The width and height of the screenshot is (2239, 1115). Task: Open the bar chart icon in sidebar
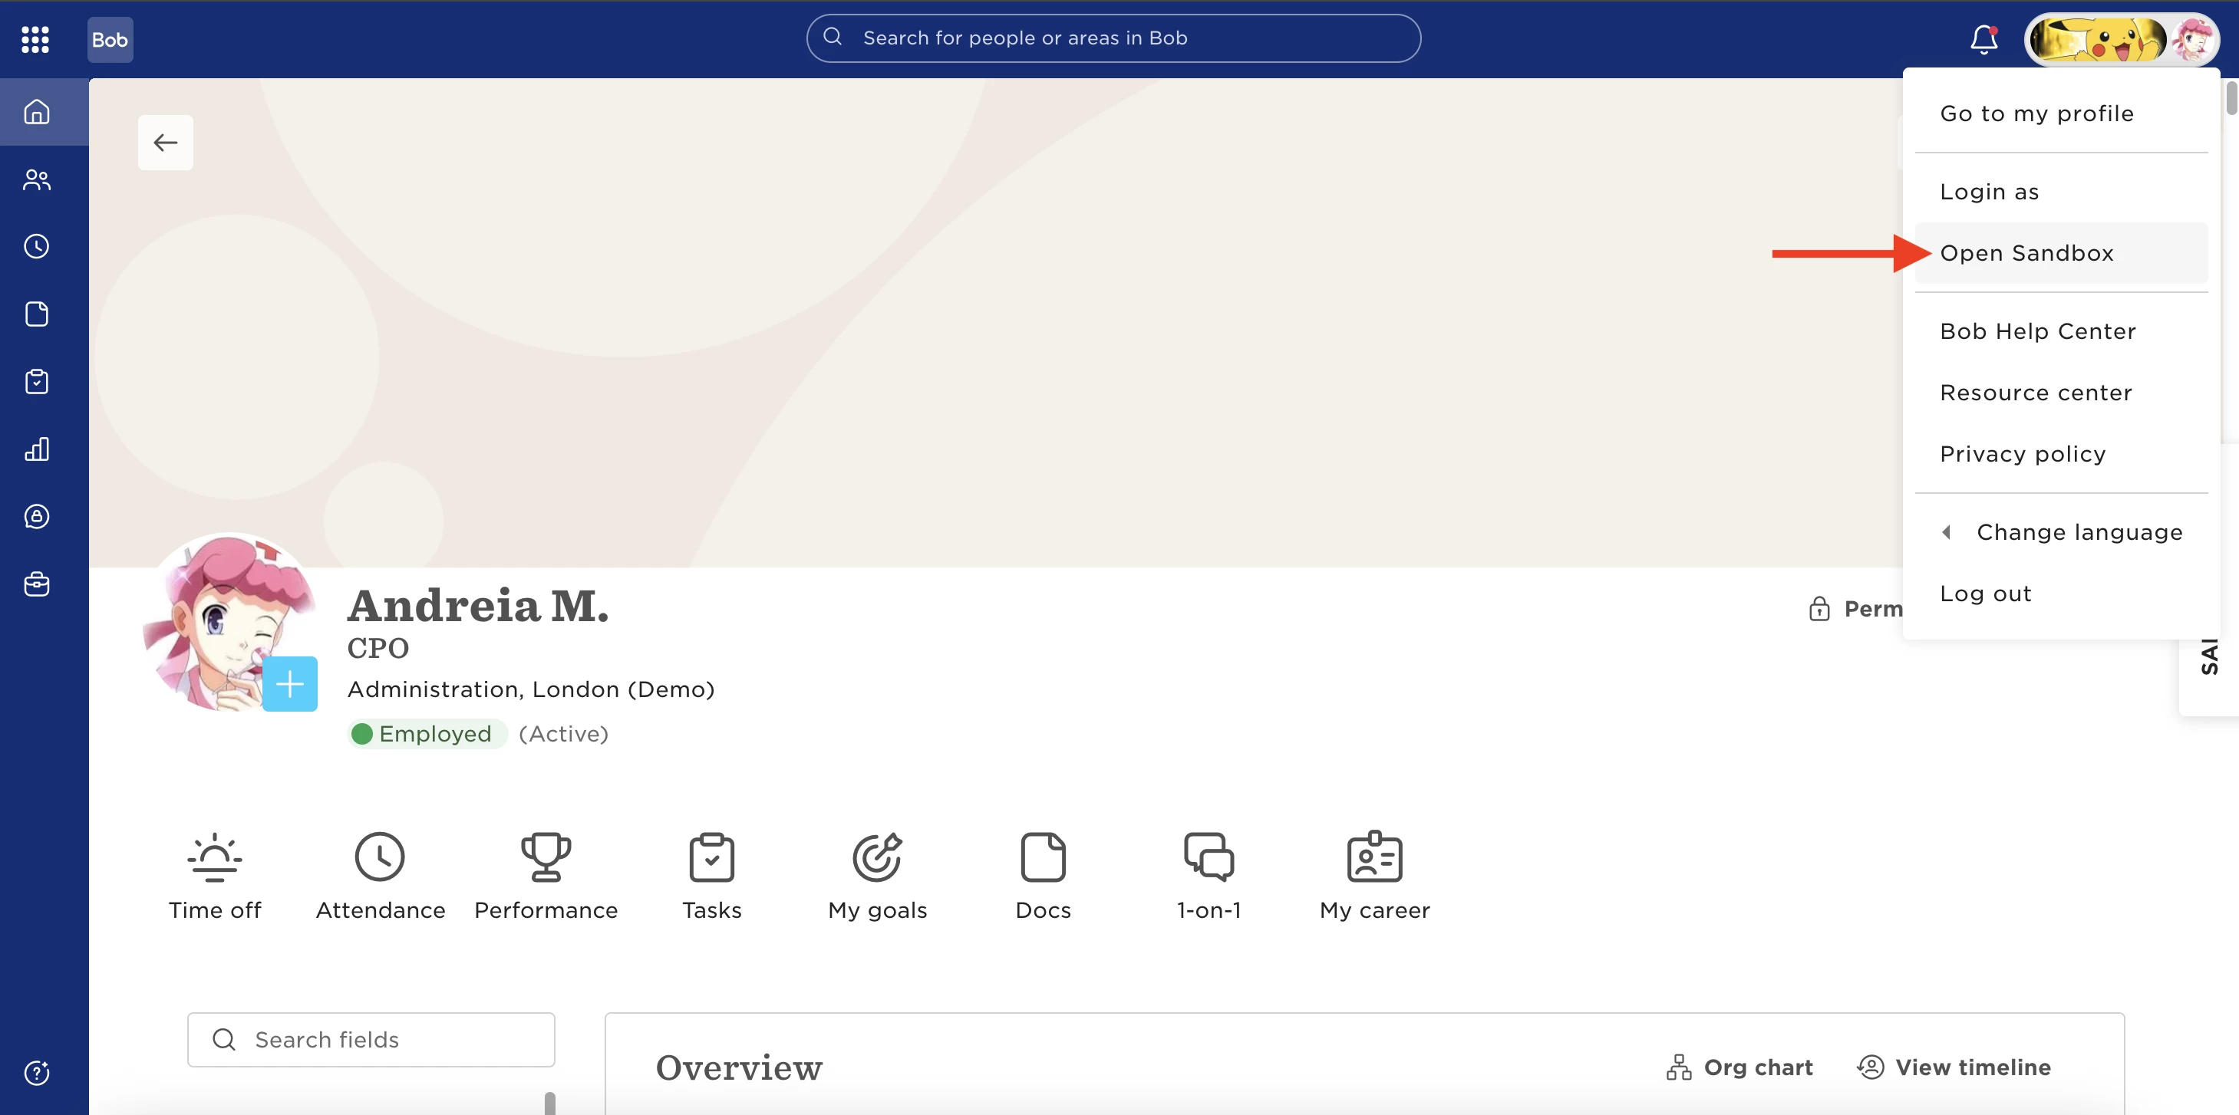[x=37, y=449]
